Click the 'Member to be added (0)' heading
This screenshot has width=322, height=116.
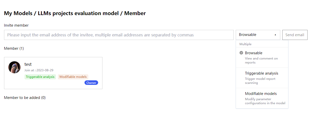tap(25, 97)
